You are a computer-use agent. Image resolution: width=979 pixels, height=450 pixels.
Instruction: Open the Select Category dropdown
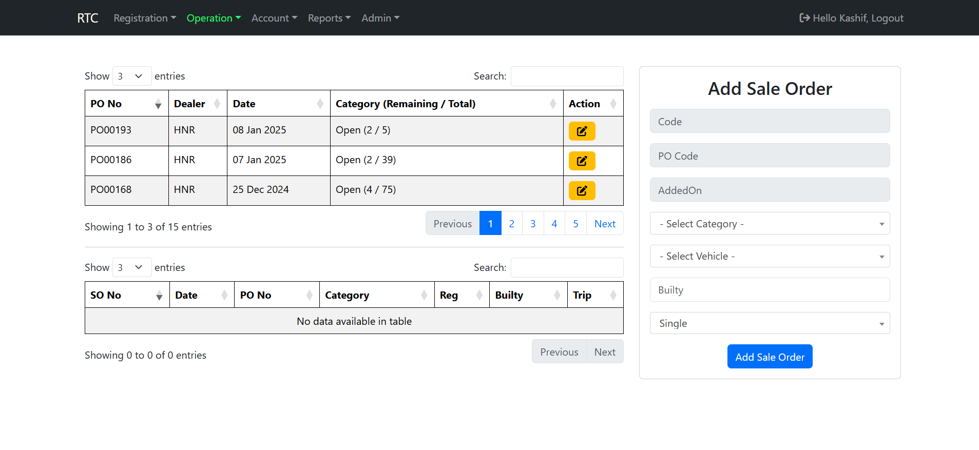(769, 224)
